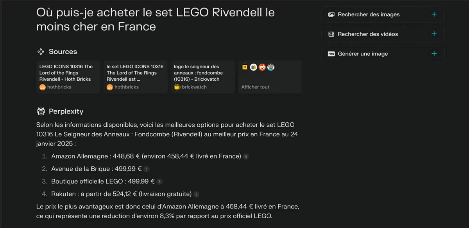Click the Perplexity logo icon
Screen dimensions: 469x228
point(41,111)
